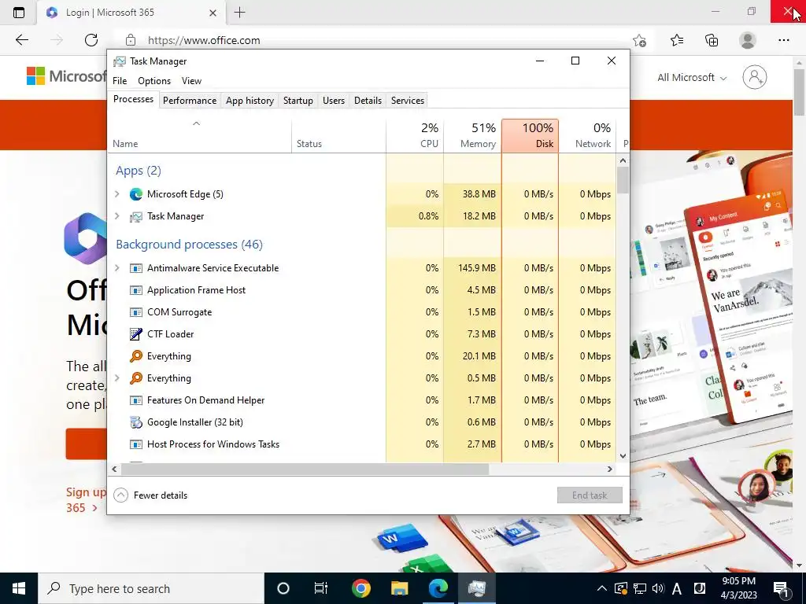Click the Task Manager vertical scrollbar thumb
This screenshot has width=806, height=604.
coord(623,180)
